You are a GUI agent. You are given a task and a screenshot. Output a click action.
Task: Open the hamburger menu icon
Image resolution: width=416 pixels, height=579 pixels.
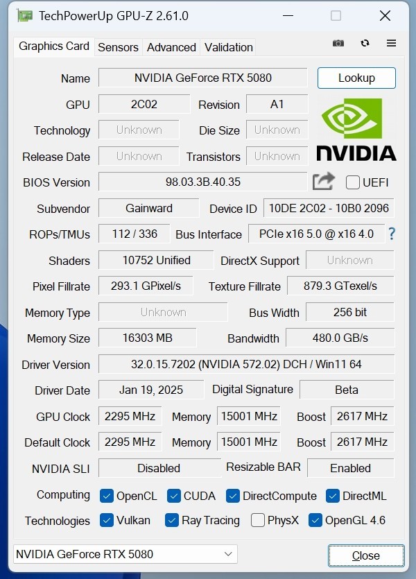(x=391, y=43)
